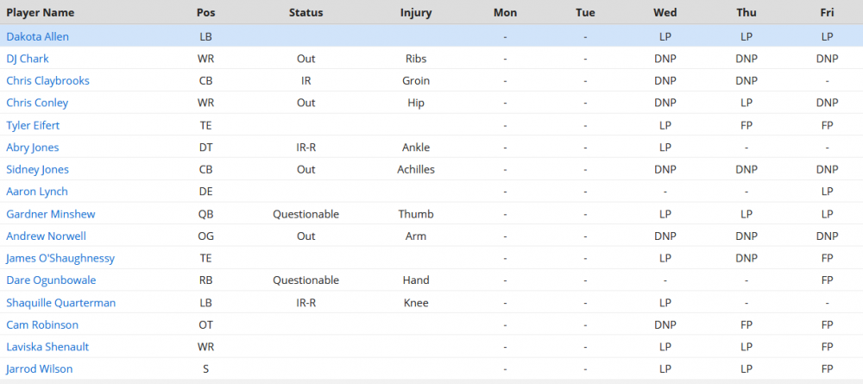The width and height of the screenshot is (863, 384).
Task: Click Andrew Norwell player link
Action: [x=47, y=236]
